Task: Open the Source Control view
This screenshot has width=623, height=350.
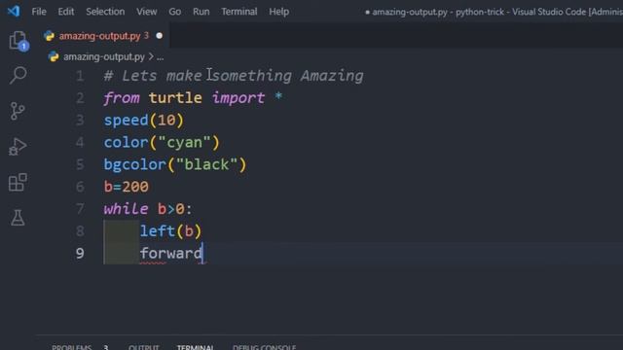Action: (18, 111)
